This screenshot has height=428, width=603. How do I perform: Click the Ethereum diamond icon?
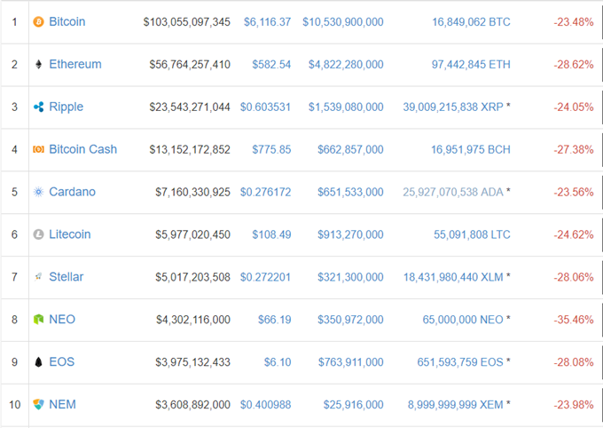tap(38, 64)
